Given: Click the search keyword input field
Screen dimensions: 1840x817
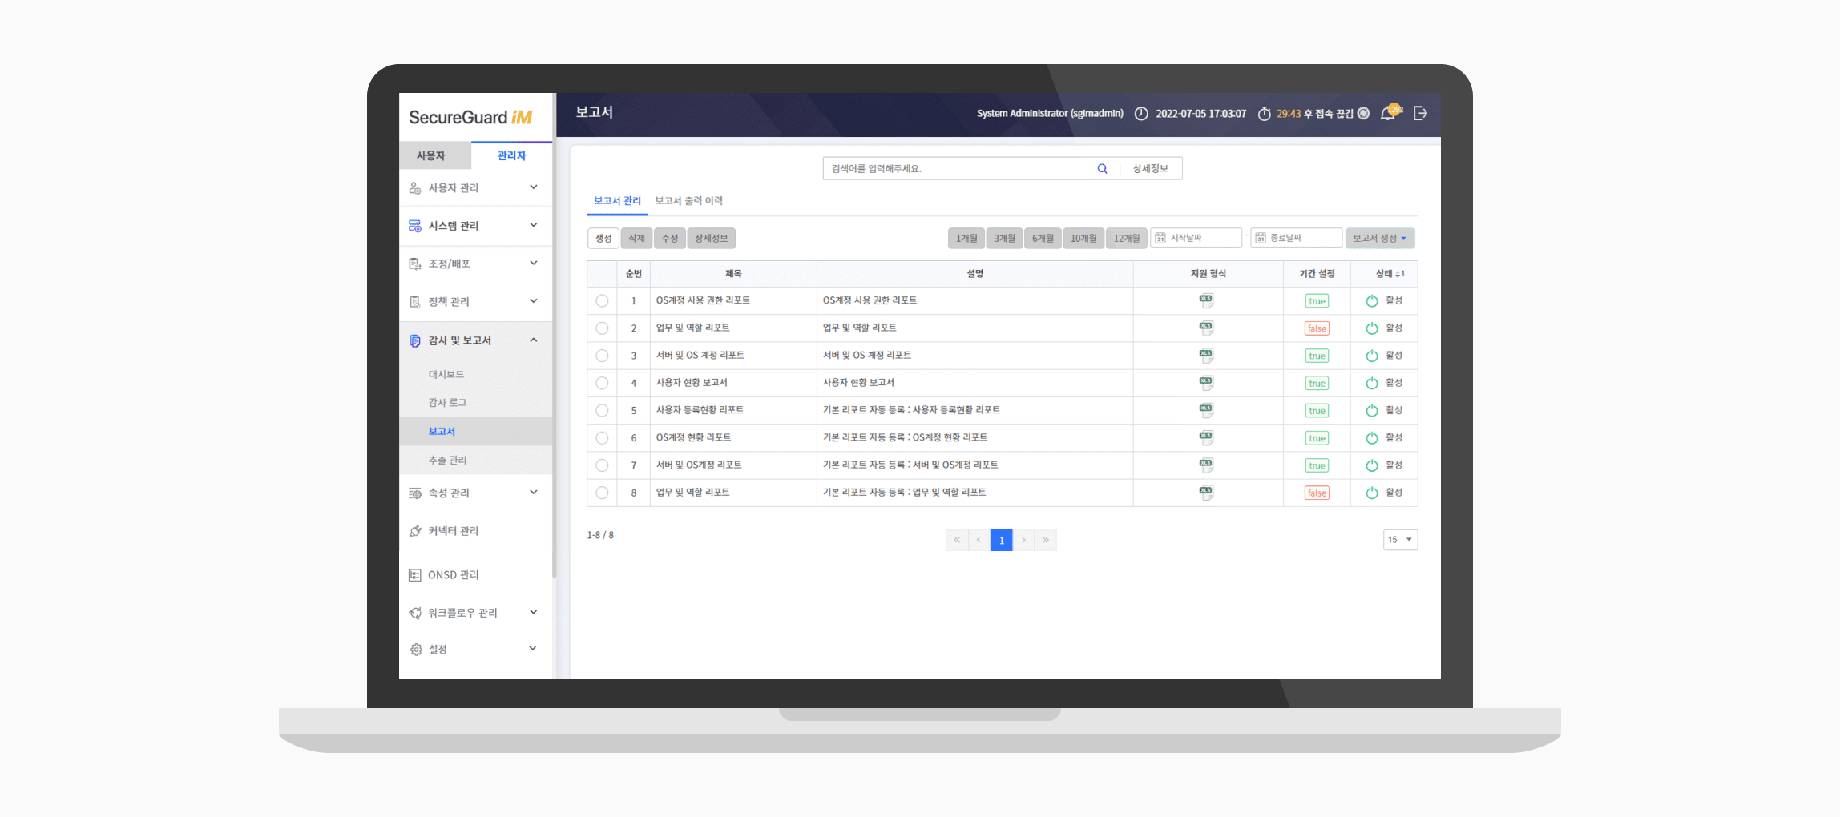Looking at the screenshot, I should pos(962,169).
